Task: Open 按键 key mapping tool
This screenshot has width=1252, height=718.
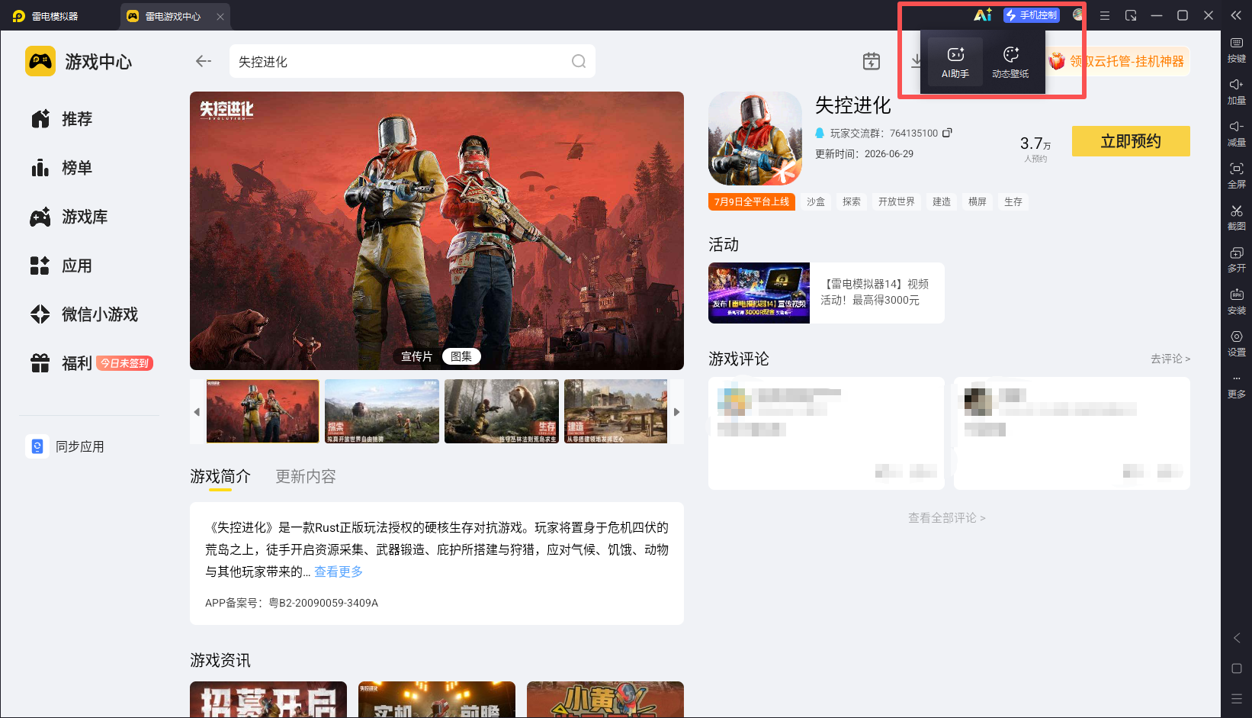Action: (1236, 50)
